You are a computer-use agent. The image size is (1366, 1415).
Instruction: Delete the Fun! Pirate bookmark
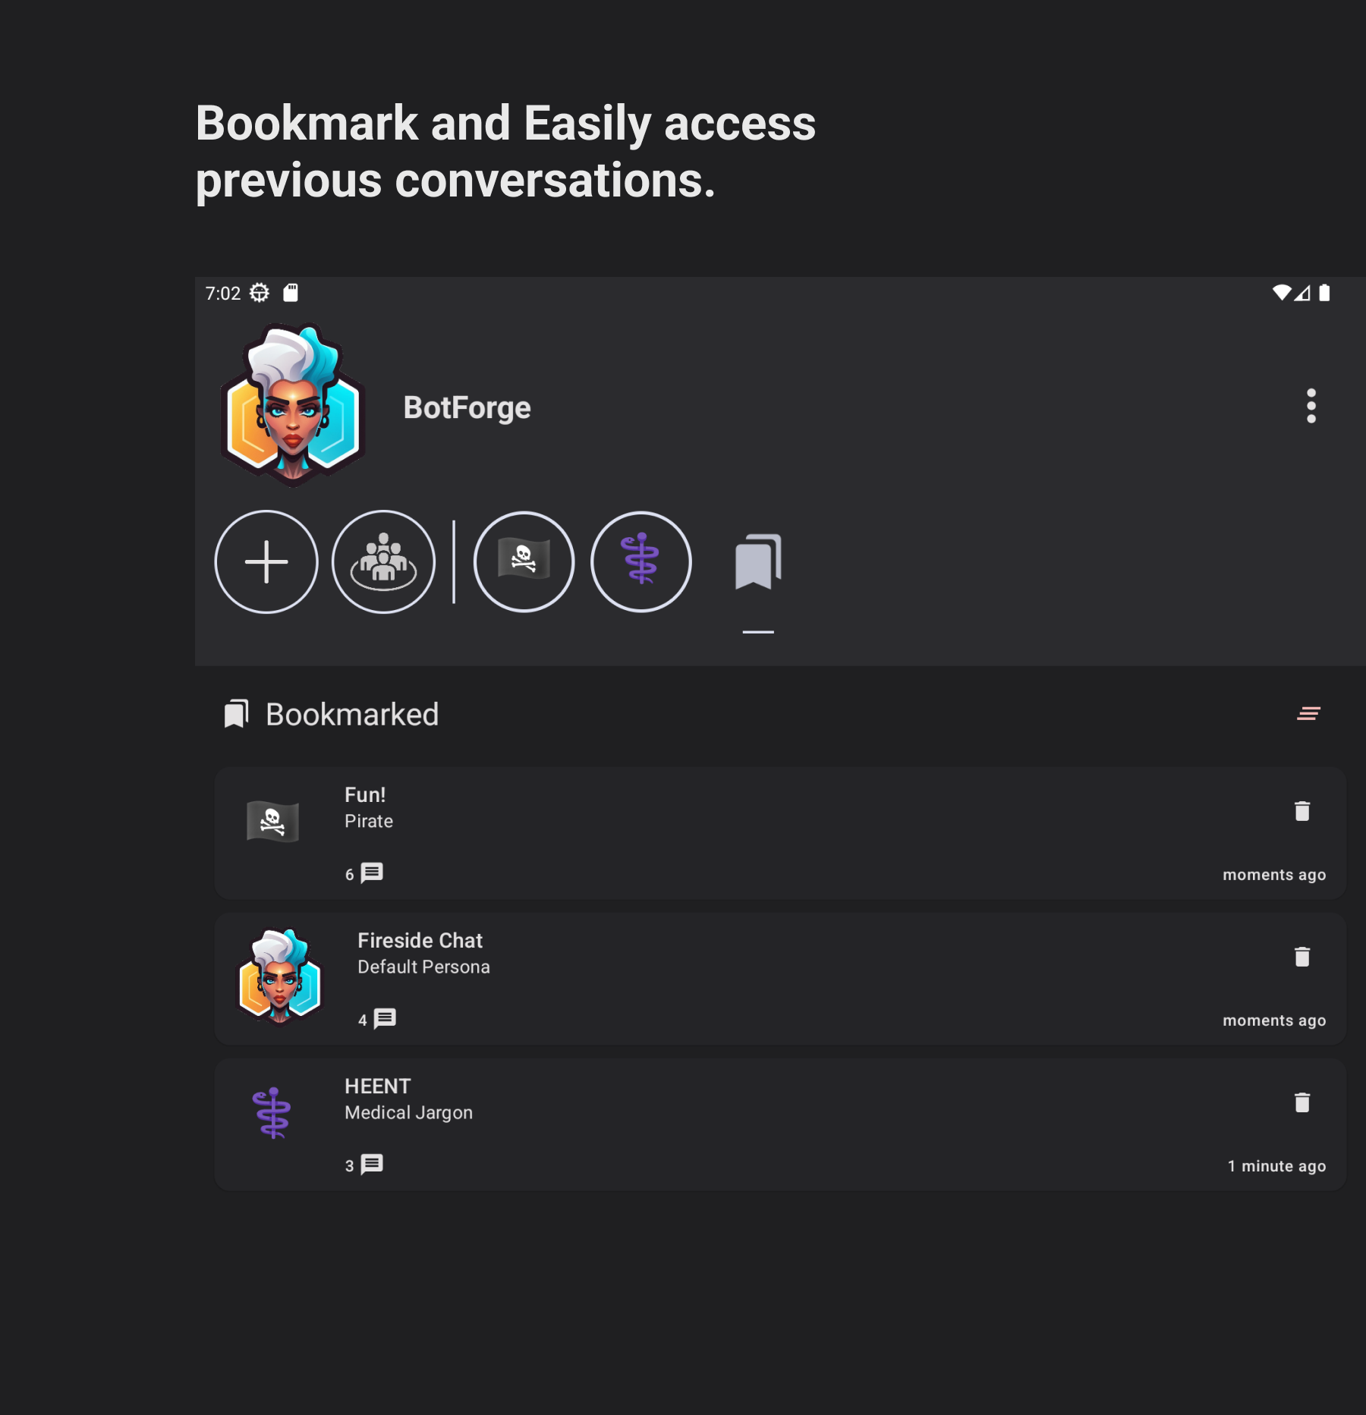click(x=1302, y=811)
